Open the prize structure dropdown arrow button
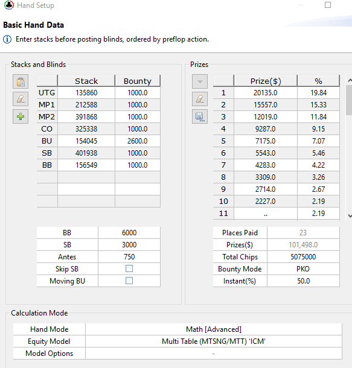This screenshot has width=352, height=368. [200, 81]
